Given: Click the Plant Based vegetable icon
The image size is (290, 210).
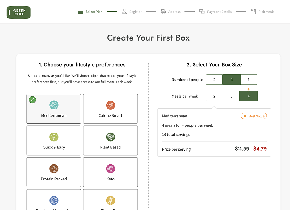Looking at the screenshot, I should tap(110, 137).
